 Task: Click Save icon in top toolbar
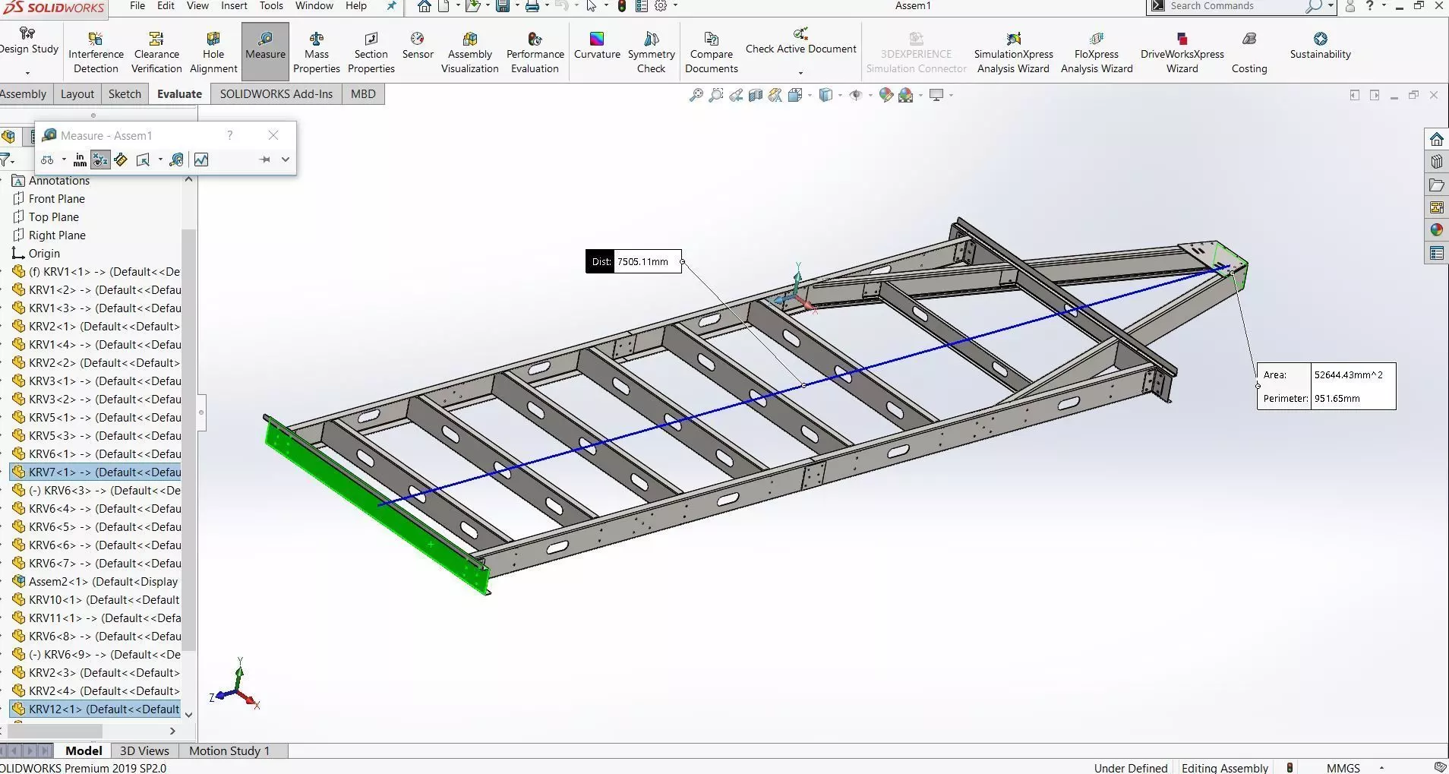tap(502, 6)
